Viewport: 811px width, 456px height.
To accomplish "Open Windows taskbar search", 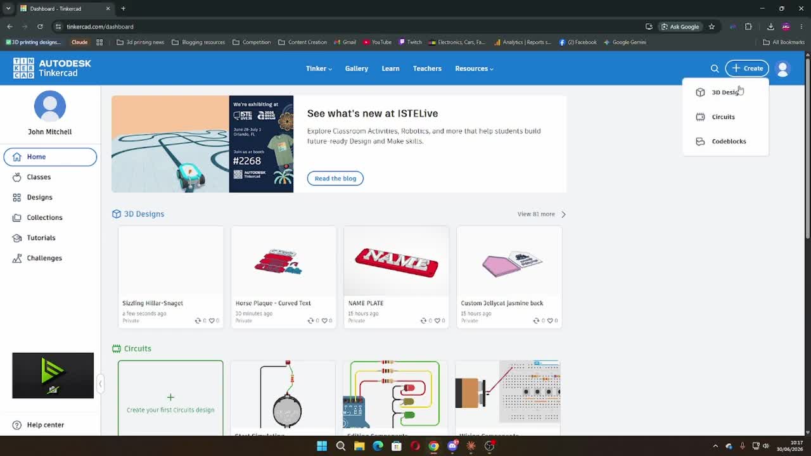I will (x=341, y=446).
